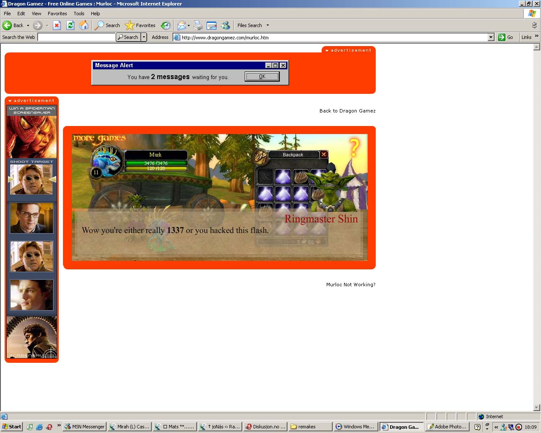Image resolution: width=541 pixels, height=433 pixels.
Task: Expand the Mail options dropdown arrow
Action: [x=189, y=25]
